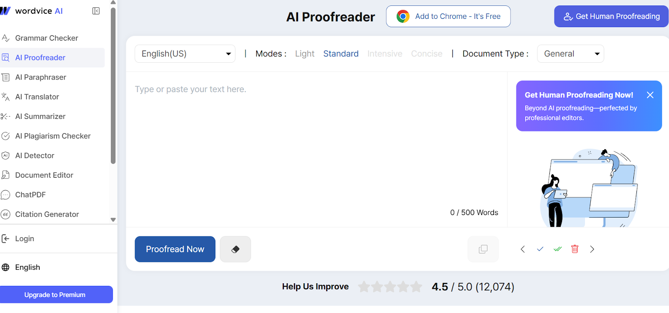Open the English interface language selector
Viewport: 669px width, 313px height.
click(x=28, y=267)
